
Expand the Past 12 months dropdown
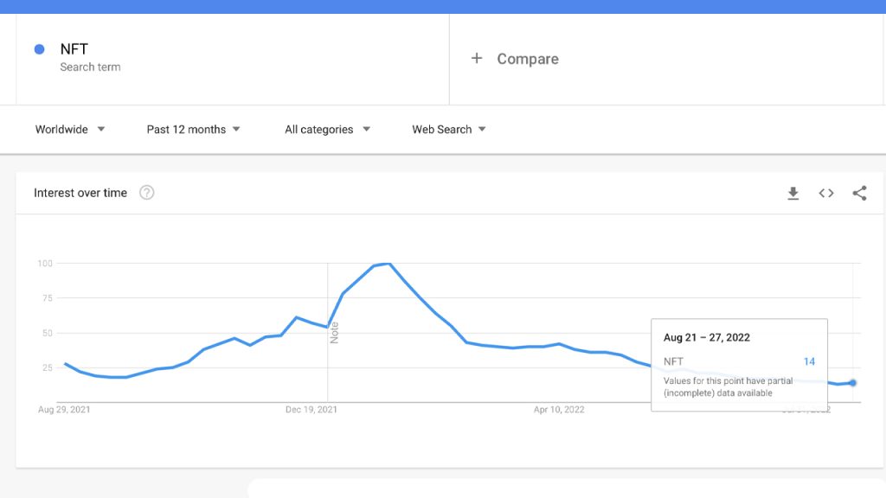[x=193, y=130]
